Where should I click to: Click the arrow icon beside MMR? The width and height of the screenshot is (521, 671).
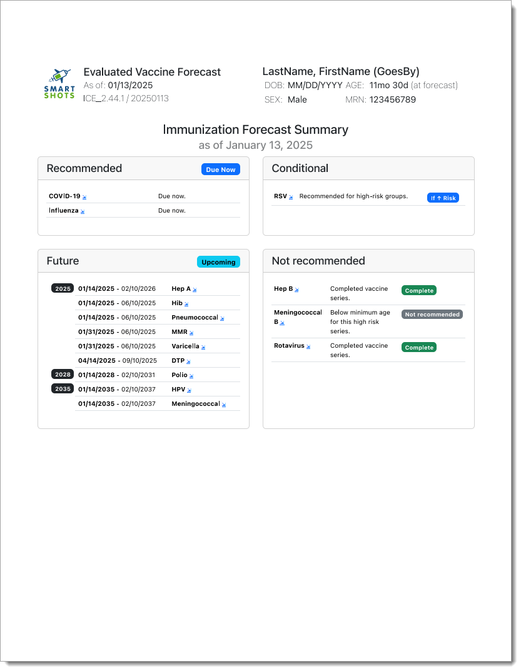coord(191,333)
